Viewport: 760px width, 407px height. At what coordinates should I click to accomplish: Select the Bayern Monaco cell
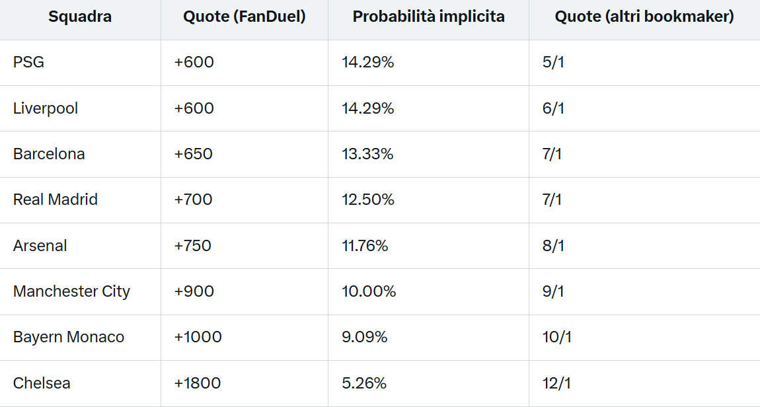click(x=69, y=337)
